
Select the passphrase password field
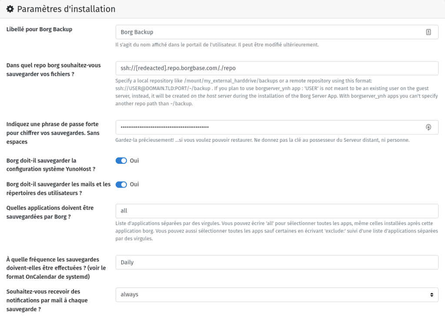click(x=277, y=127)
